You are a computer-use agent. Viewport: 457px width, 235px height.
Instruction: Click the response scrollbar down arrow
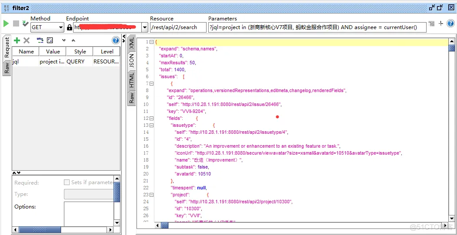coord(452,218)
